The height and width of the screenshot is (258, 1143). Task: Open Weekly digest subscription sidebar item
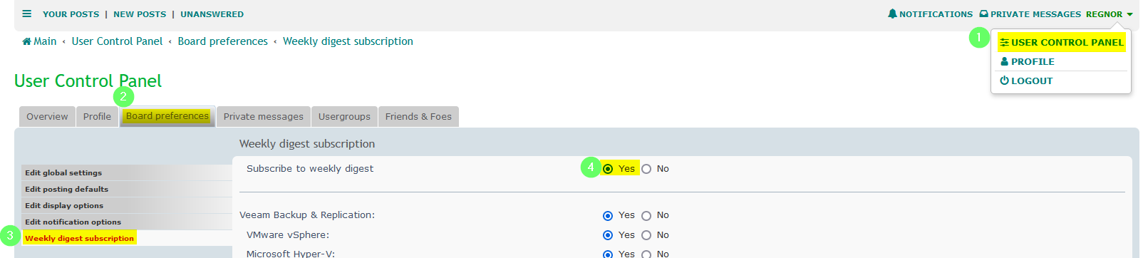click(79, 238)
